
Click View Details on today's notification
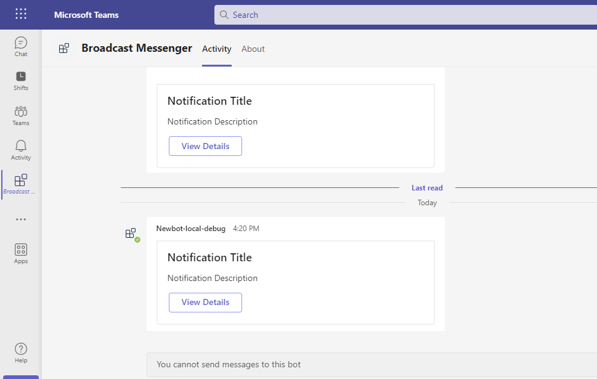click(x=205, y=303)
